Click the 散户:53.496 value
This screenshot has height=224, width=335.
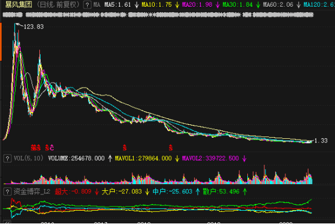tap(221, 191)
